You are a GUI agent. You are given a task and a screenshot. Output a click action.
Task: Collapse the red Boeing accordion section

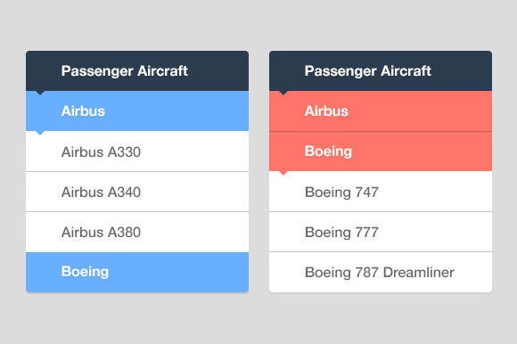381,152
